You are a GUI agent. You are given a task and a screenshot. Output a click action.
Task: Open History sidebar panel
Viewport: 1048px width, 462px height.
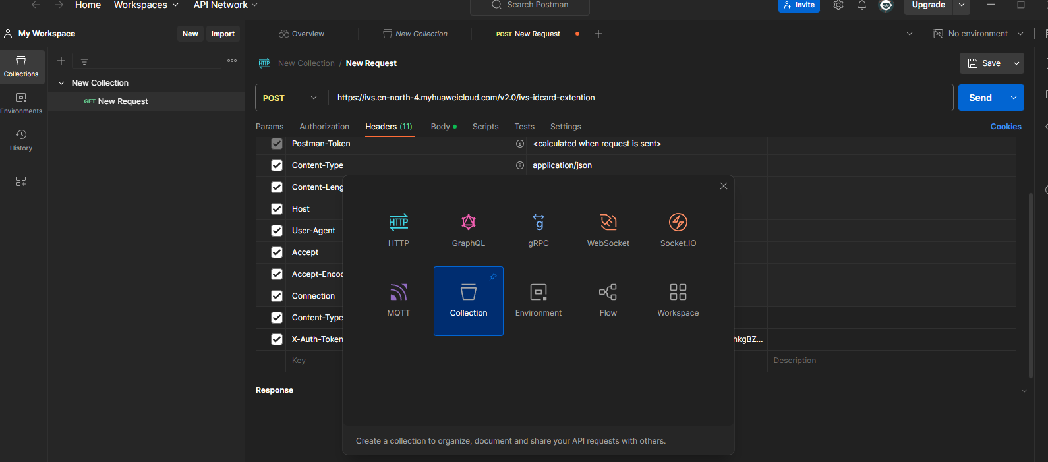click(21, 140)
